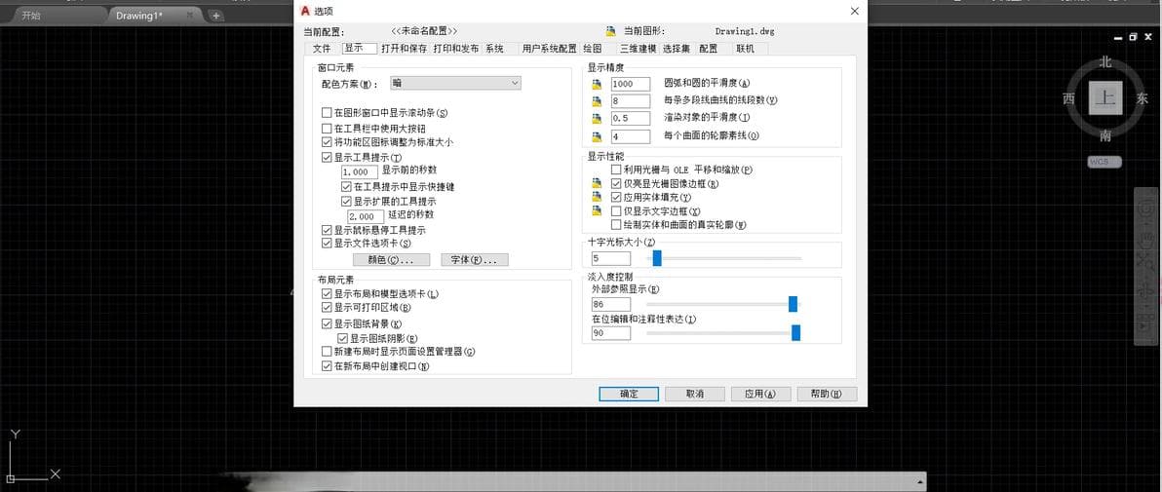Screen dimensions: 1162x492
Task: Click drawing icon beside 每个曲面的轮廓素线 field
Action: pyautogui.click(x=598, y=137)
